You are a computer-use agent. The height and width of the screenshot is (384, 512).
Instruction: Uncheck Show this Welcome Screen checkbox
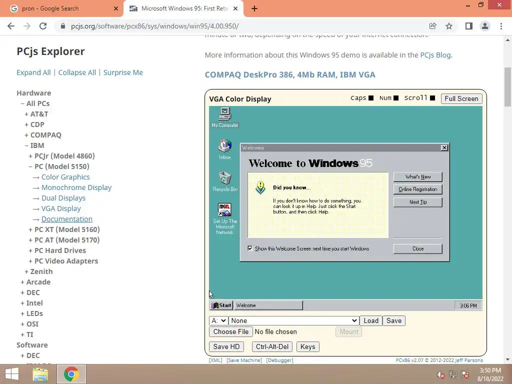pyautogui.click(x=250, y=248)
